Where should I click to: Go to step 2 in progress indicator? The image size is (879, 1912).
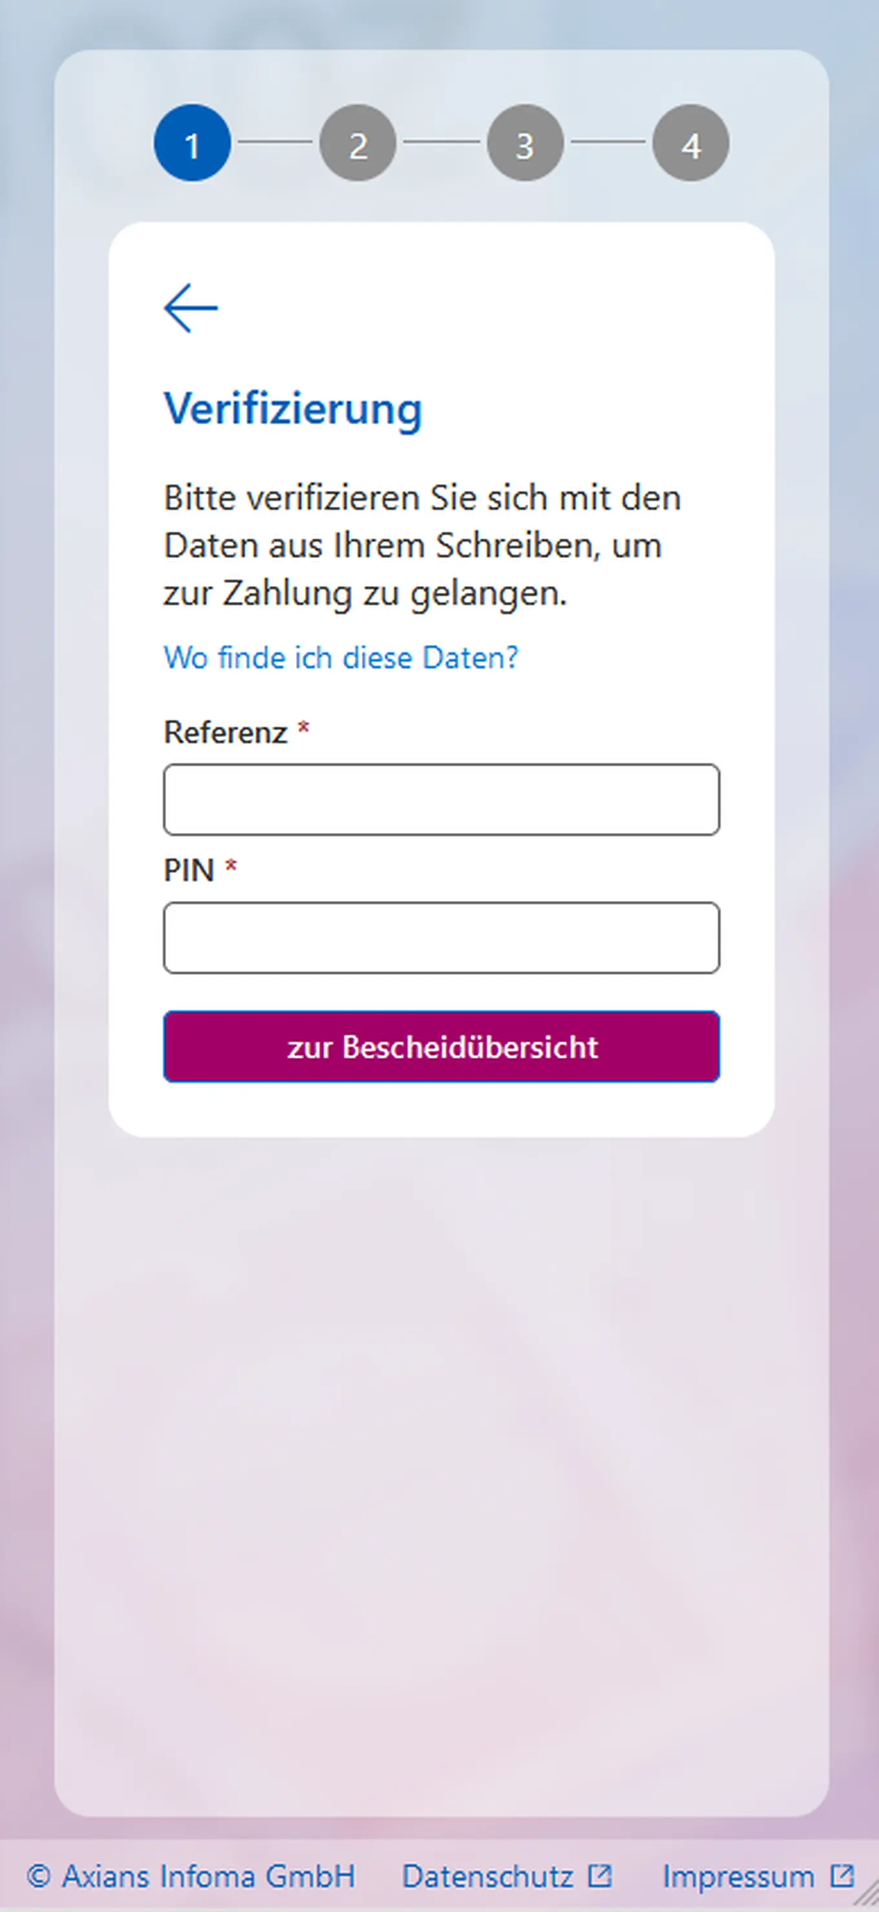point(358,142)
